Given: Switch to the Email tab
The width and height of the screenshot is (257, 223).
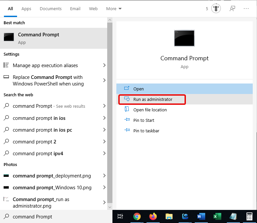Looking at the screenshot, I should click(x=75, y=9).
